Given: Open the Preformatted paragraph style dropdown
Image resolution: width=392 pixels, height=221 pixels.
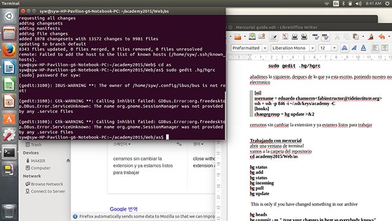Looking at the screenshot, I should coord(265,48).
